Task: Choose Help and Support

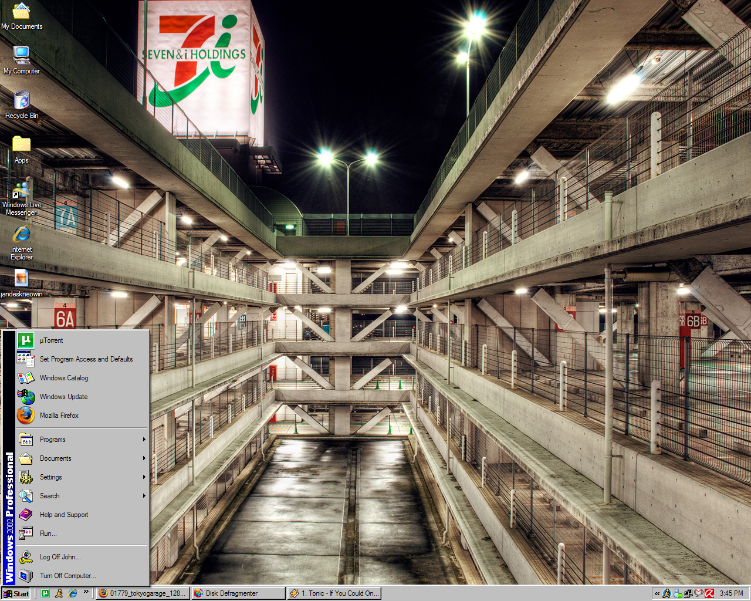Action: [x=63, y=515]
